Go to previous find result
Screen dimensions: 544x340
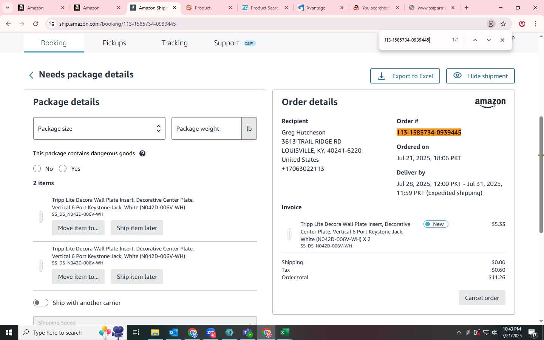[x=475, y=40]
